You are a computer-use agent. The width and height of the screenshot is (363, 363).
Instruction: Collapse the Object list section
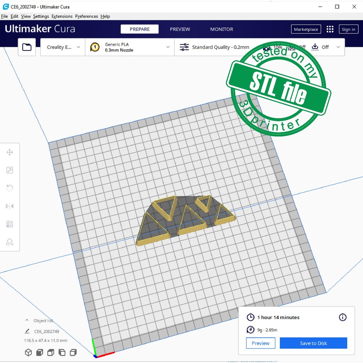click(27, 320)
